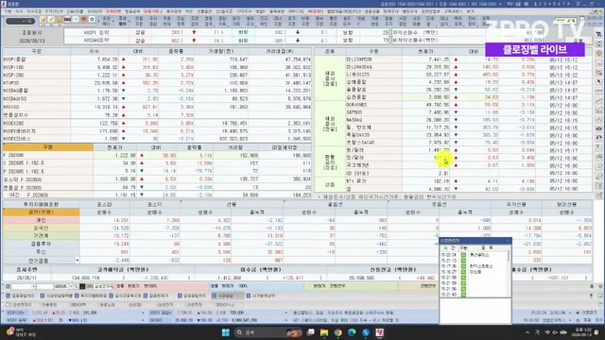This screenshot has width=605, height=340.
Task: Open the ETF/ELW menu
Action: [x=54, y=11]
